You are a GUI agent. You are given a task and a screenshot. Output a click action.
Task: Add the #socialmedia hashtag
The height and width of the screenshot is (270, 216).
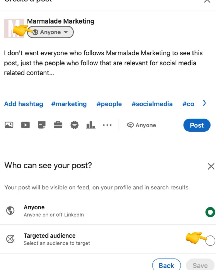click(152, 104)
